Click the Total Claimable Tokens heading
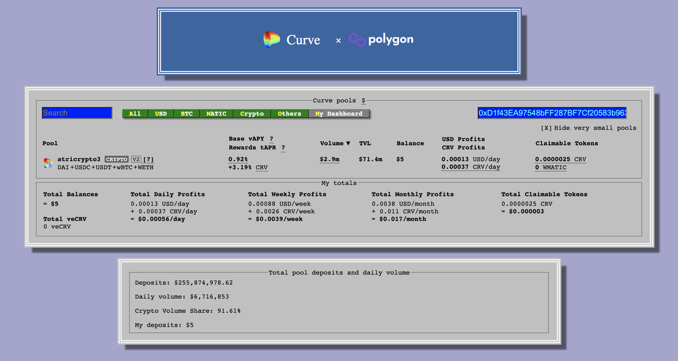Viewport: 678px width, 361px height. click(x=544, y=194)
